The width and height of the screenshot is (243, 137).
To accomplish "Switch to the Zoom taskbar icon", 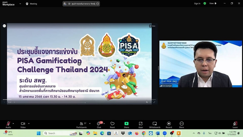I will coord(165,133).
